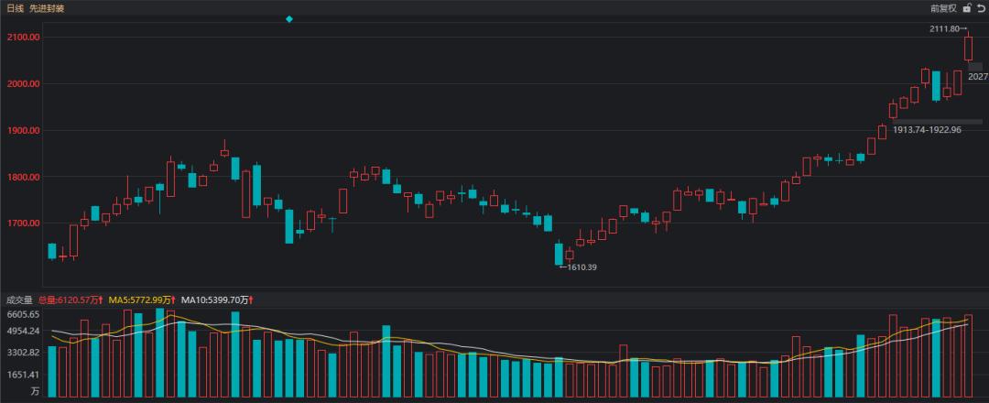This screenshot has width=989, height=403.
Task: Click the 总量 total volume label
Action: [x=71, y=300]
